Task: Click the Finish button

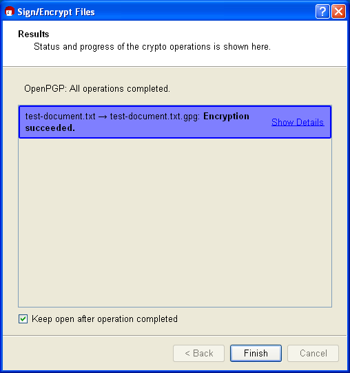Action: click(x=256, y=353)
